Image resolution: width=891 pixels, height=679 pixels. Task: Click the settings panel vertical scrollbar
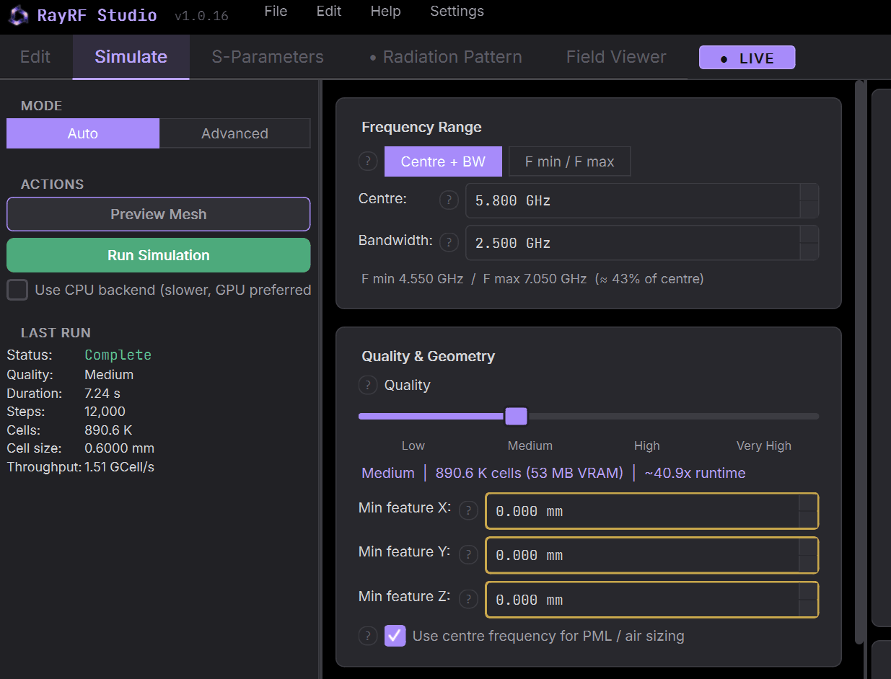(x=859, y=362)
